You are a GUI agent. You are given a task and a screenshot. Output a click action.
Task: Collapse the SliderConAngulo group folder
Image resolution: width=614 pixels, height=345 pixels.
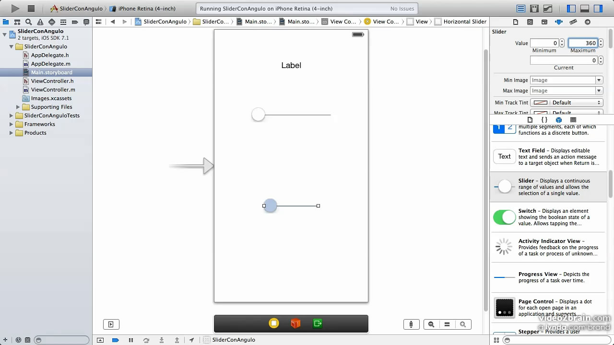click(x=11, y=46)
